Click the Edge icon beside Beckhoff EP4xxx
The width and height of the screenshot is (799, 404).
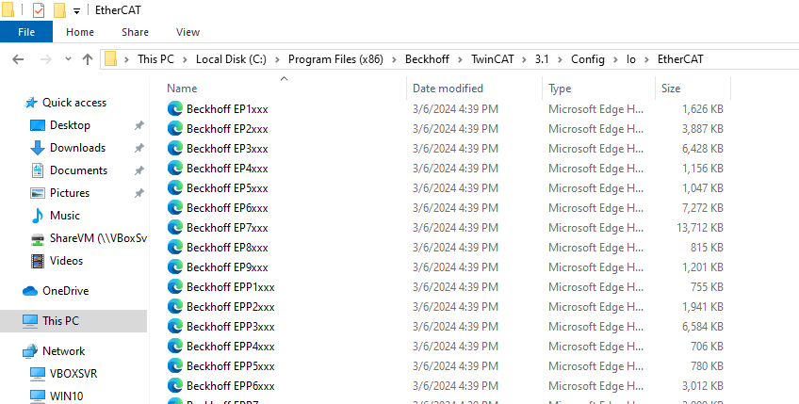(x=175, y=169)
